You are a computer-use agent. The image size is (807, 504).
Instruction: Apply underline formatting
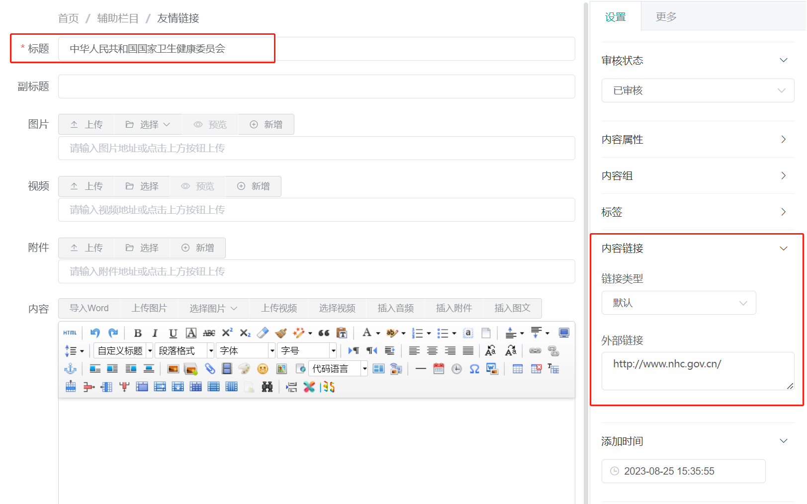(x=173, y=333)
